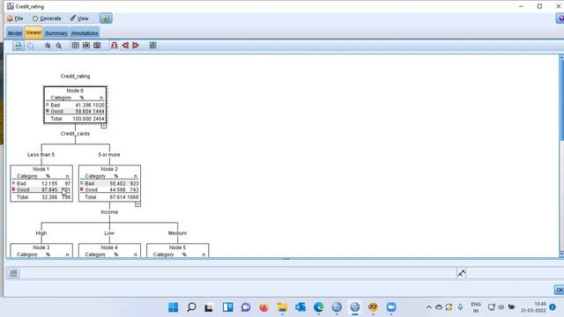Select the Viewer tab
Viewport: 564px width, 317px height.
pos(33,33)
